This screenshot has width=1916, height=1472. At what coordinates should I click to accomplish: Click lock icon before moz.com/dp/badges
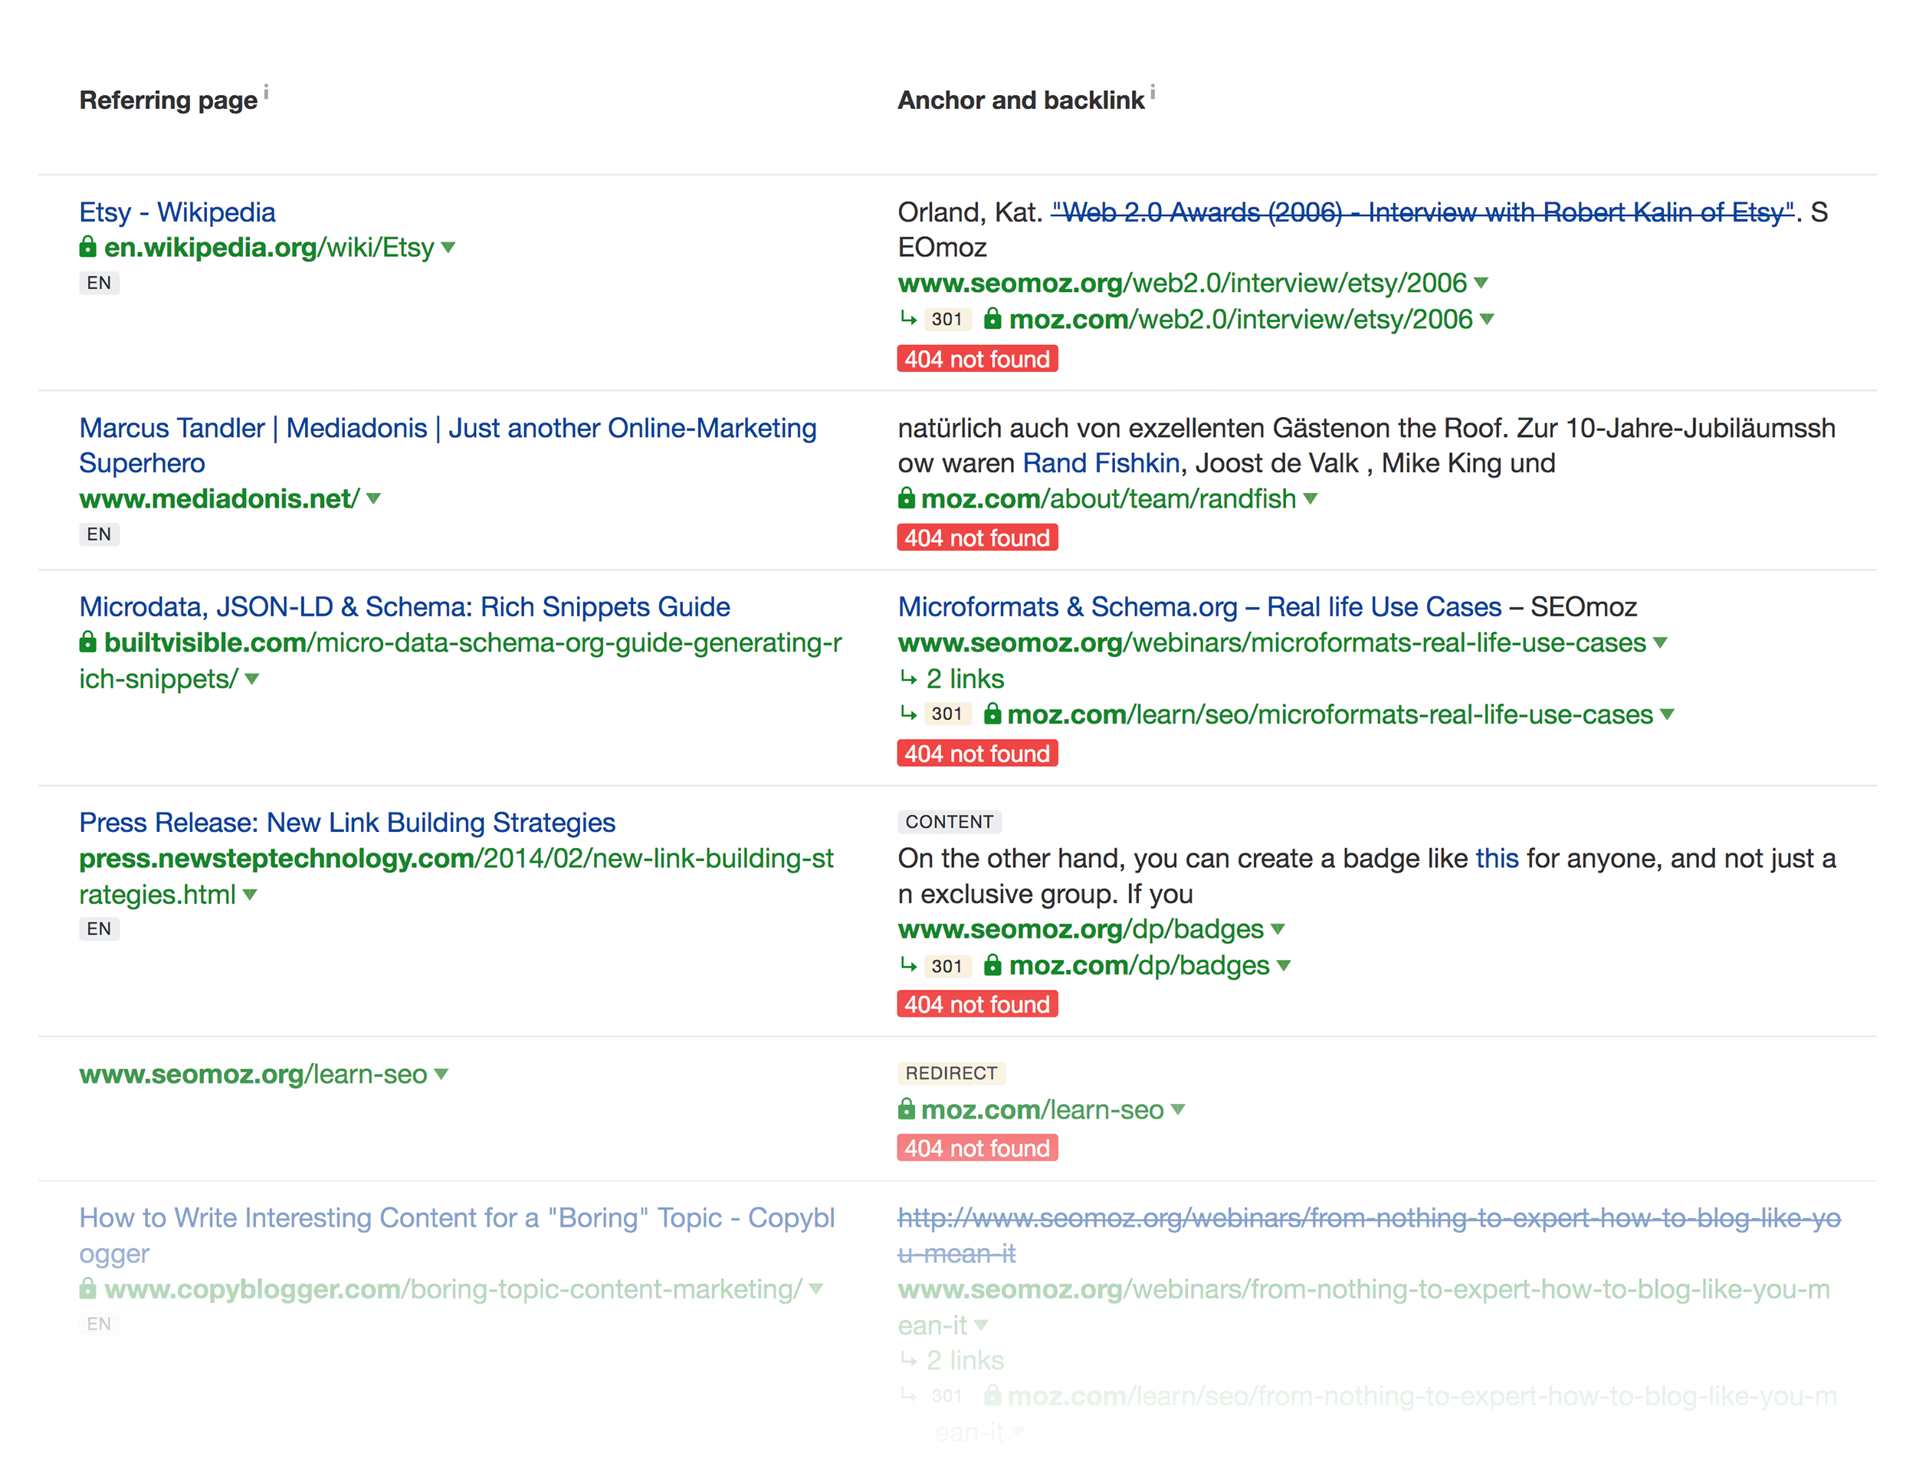tap(992, 964)
